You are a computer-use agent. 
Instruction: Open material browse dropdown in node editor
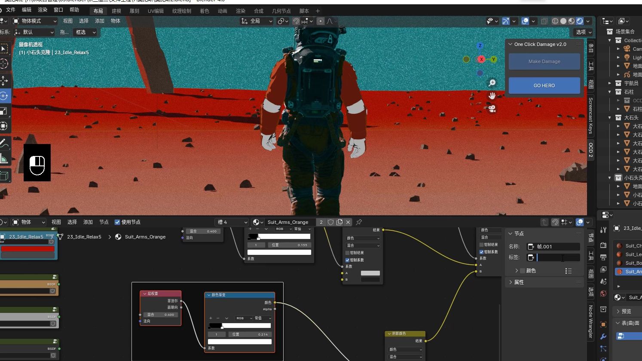258,222
